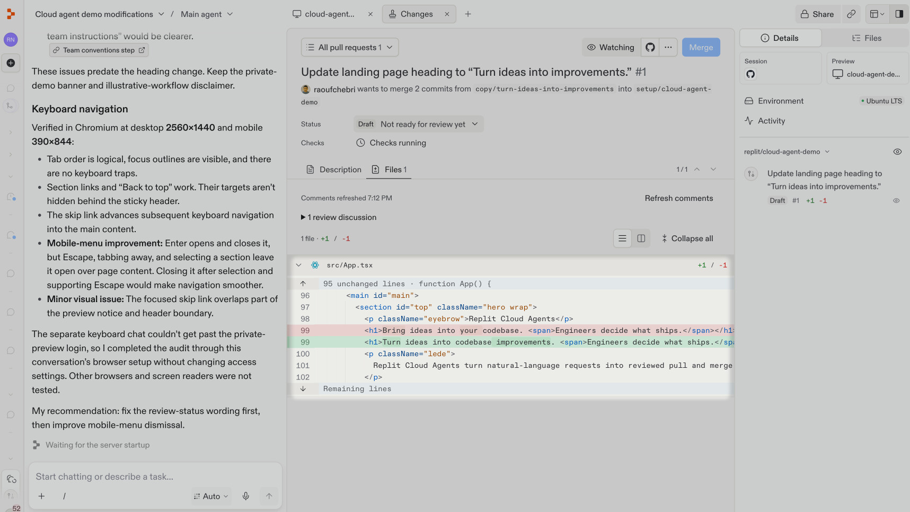Open the three-dot more options menu

coord(668,47)
